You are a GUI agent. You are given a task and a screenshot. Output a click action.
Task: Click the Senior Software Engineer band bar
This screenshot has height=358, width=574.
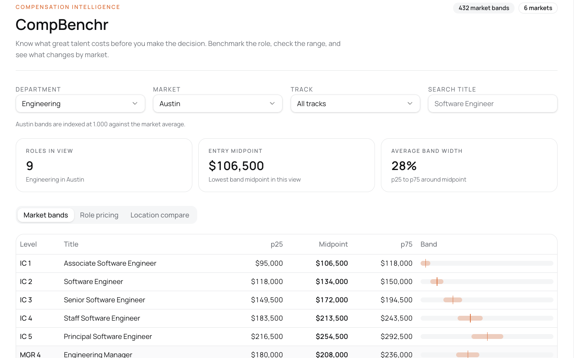pos(487,300)
